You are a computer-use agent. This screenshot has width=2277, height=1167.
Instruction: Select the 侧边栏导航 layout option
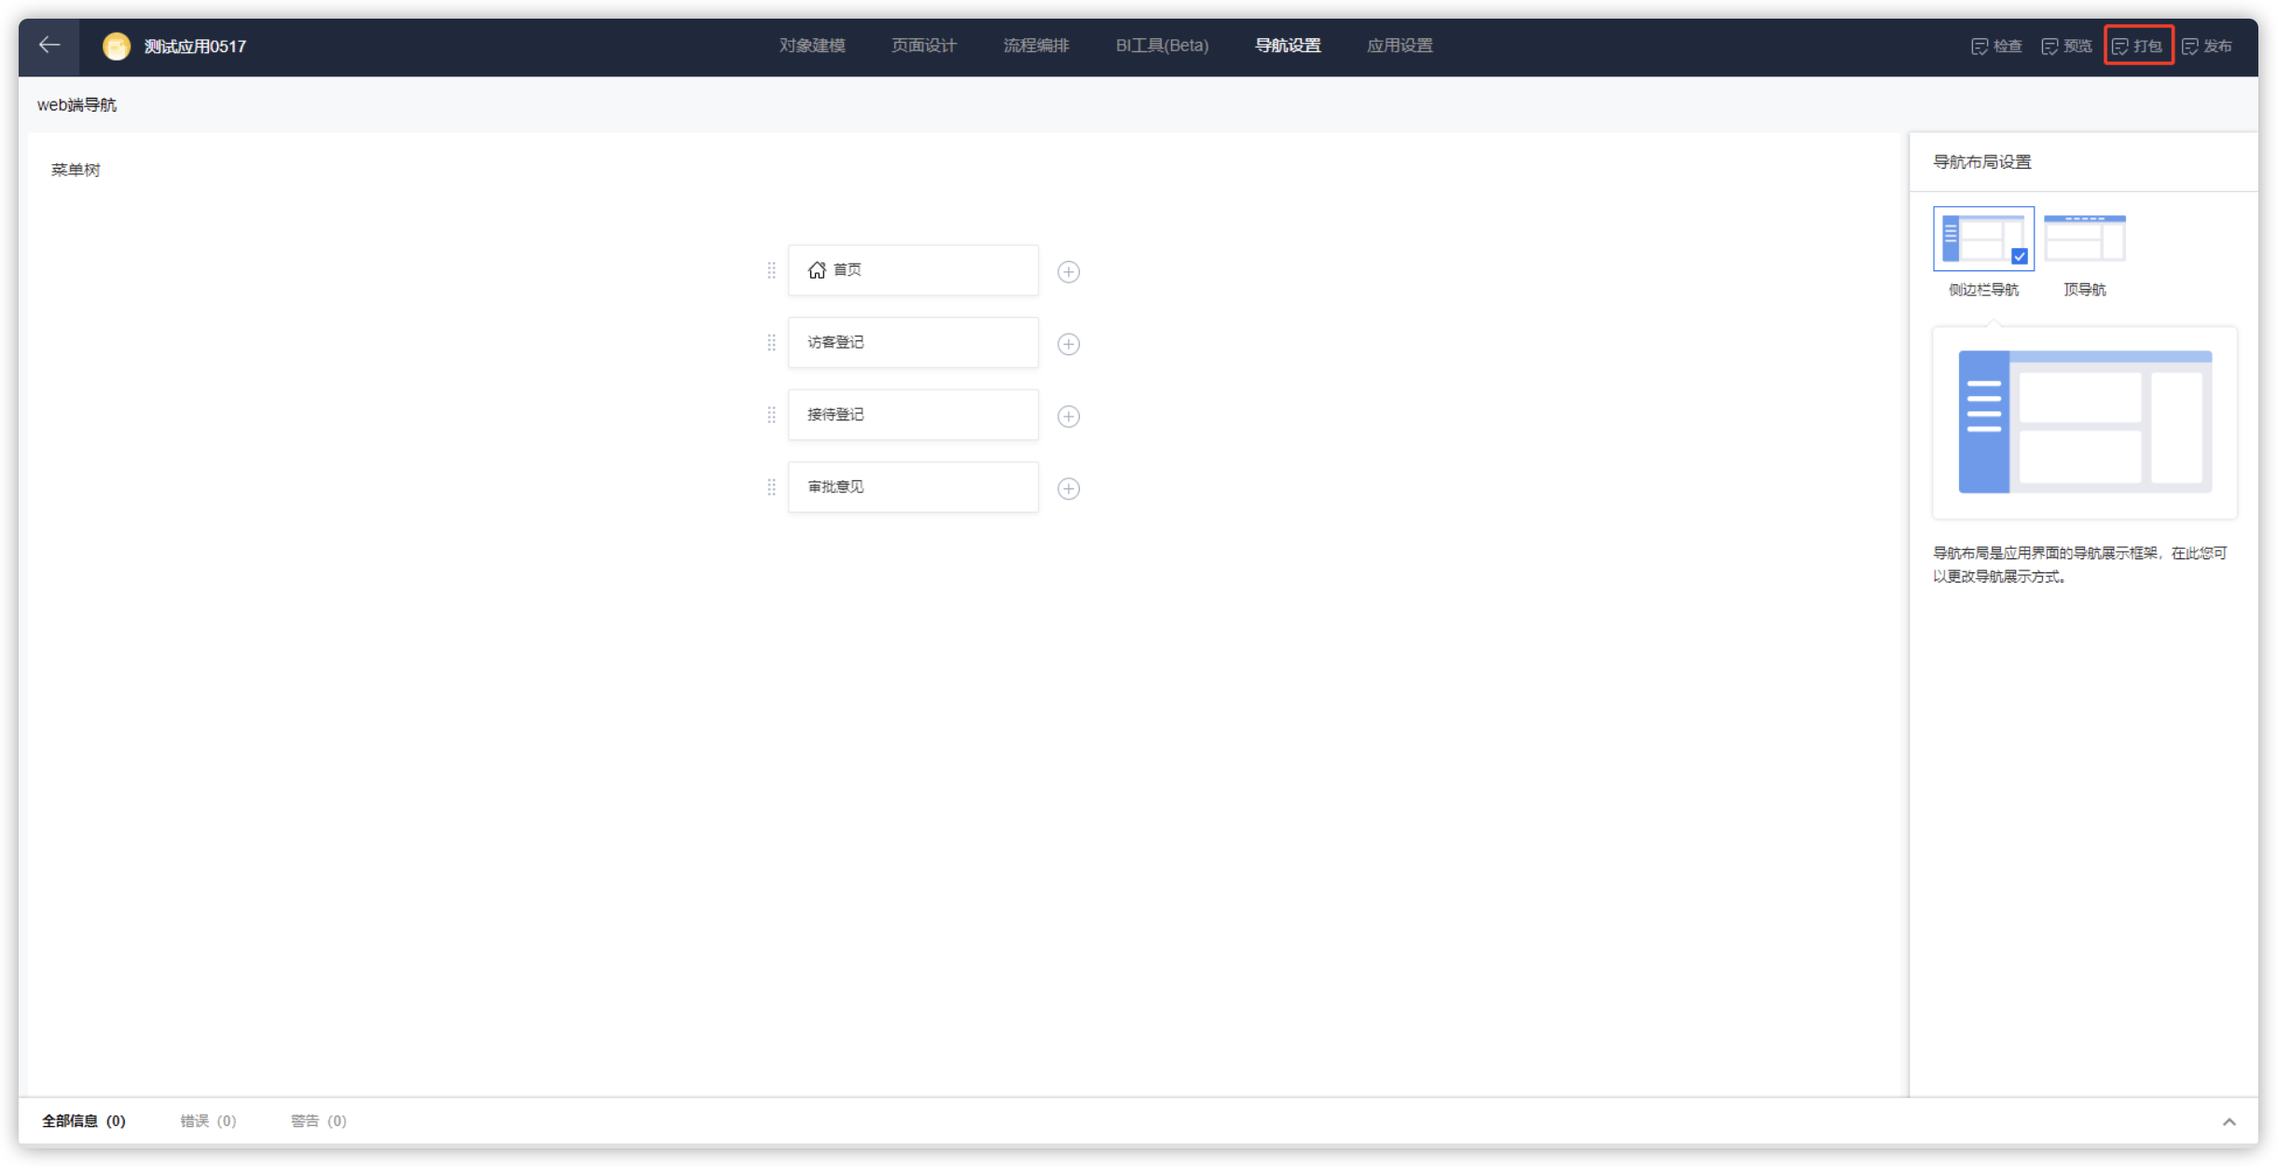1983,239
